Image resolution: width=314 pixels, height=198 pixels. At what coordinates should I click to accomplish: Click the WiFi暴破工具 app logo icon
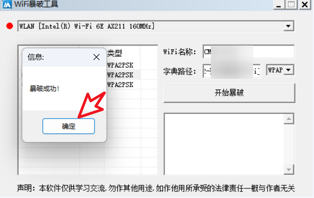pos(7,4)
